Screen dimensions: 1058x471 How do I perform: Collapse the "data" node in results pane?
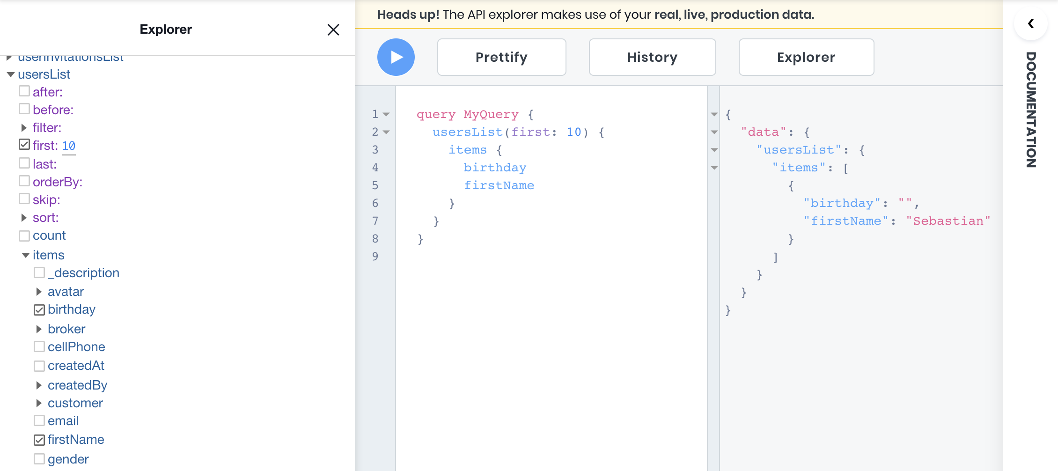coord(714,132)
